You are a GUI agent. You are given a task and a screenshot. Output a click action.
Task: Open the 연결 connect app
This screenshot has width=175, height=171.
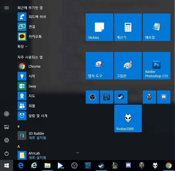coord(48,27)
